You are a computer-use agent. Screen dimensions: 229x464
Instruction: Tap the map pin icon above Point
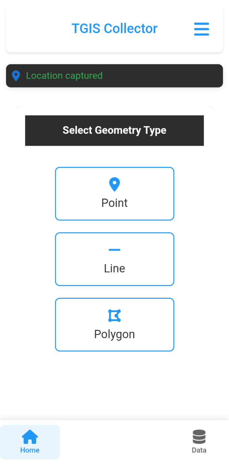[x=115, y=185]
